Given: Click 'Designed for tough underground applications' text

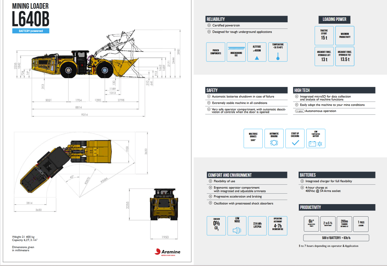Looking at the screenshot, I should pyautogui.click(x=242, y=32).
